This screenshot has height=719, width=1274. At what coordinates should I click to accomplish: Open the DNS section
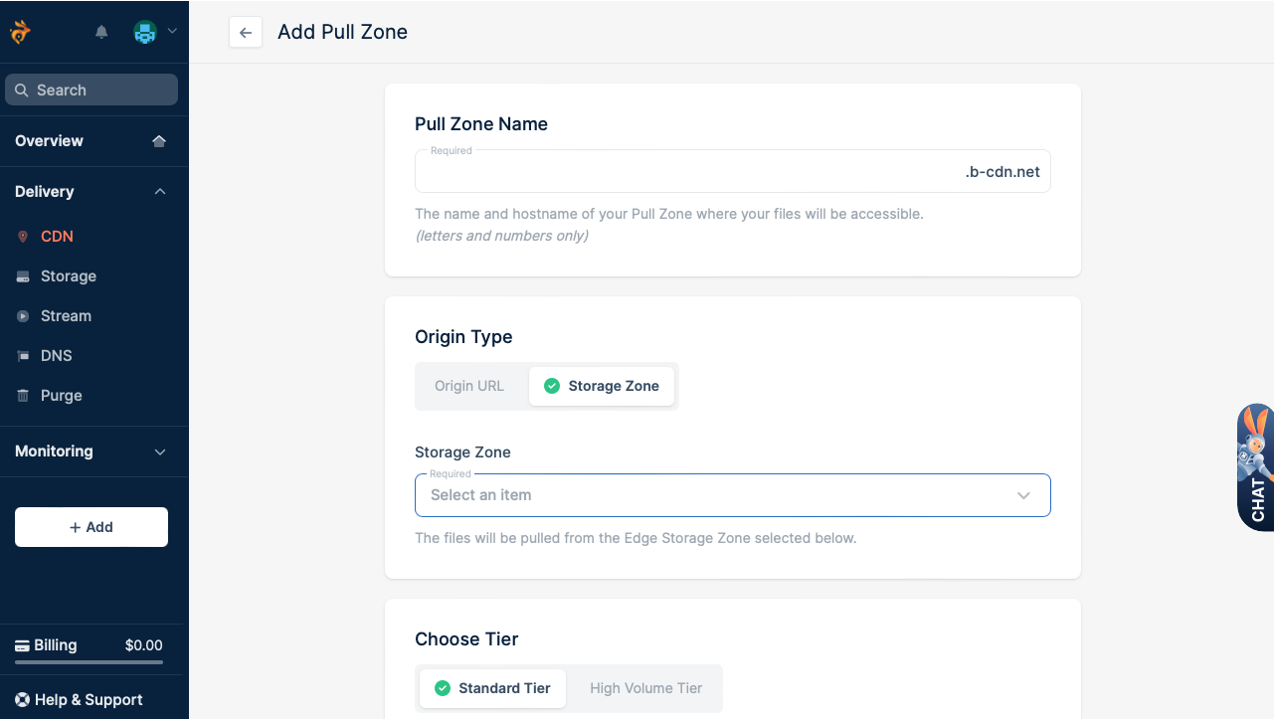point(56,356)
